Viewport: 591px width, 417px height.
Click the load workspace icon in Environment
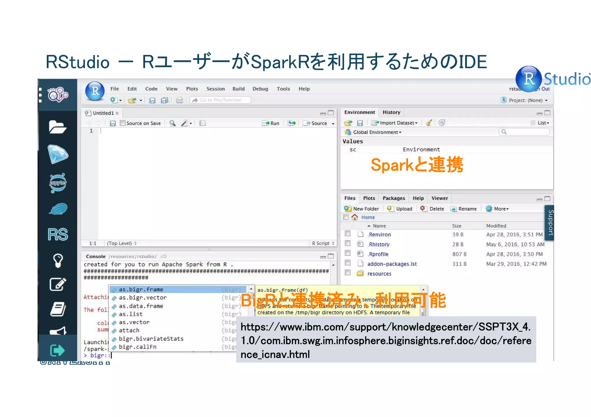coord(348,123)
